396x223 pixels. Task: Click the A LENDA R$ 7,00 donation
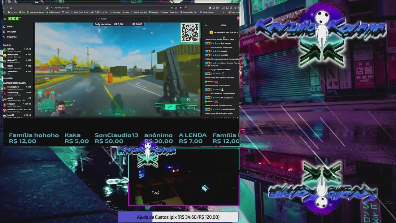pyautogui.click(x=193, y=138)
